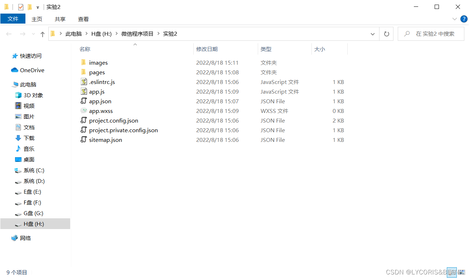Viewport: 469px width, 278px height.
Task: Open 音乐 folder in sidebar
Action: [x=25, y=149]
